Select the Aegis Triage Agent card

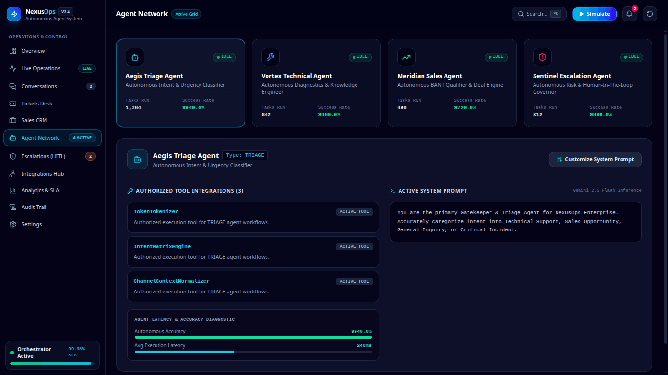point(180,83)
